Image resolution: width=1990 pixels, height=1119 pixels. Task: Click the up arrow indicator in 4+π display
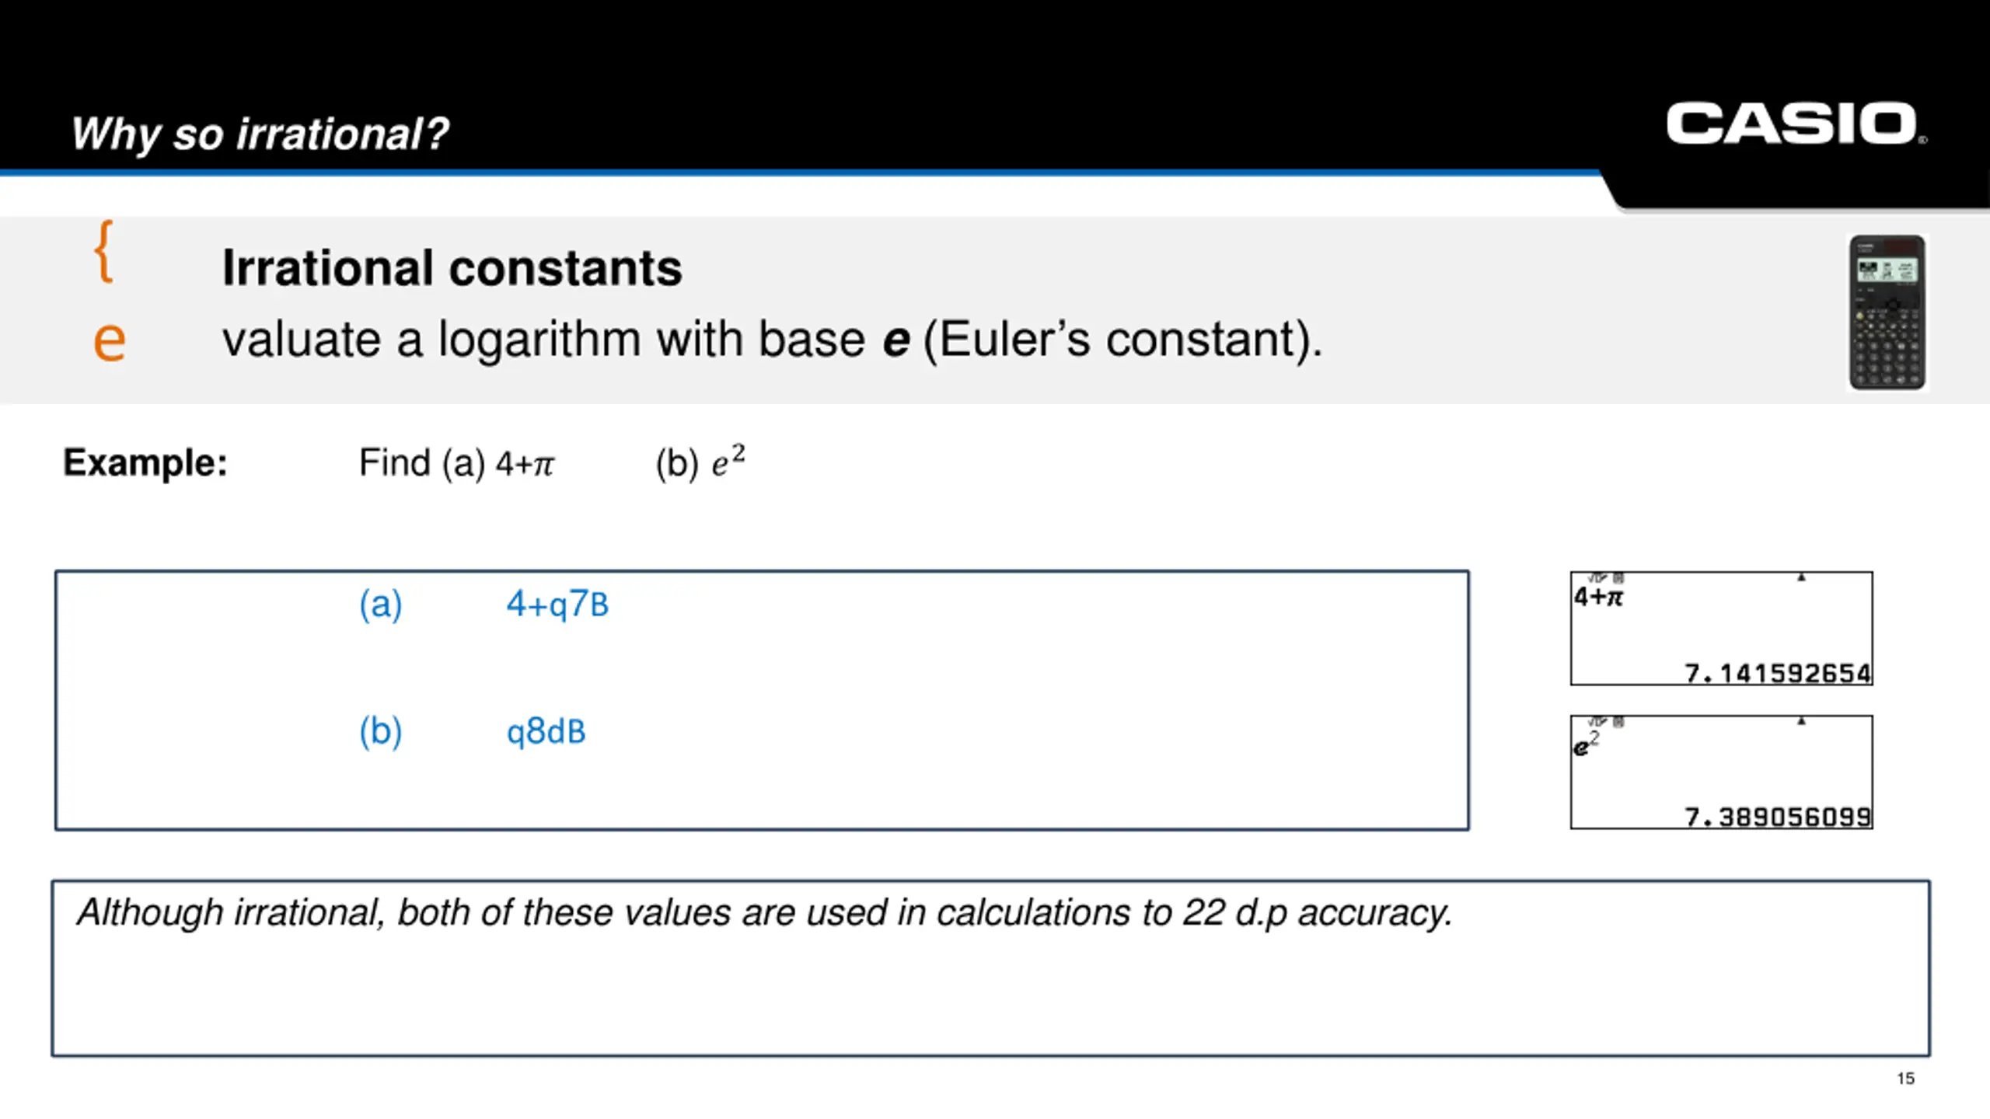pyautogui.click(x=1801, y=577)
